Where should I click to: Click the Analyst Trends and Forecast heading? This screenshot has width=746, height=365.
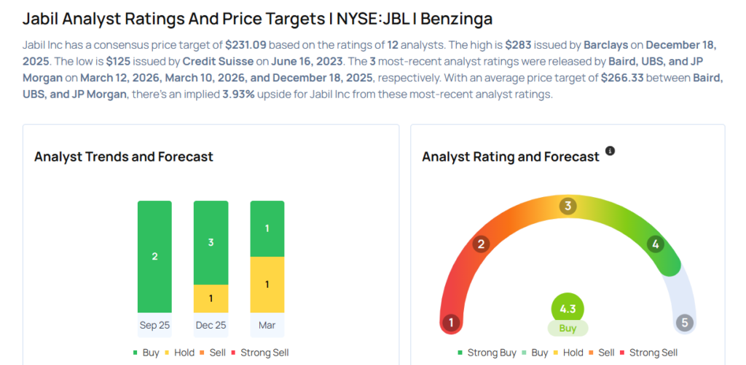[x=123, y=156]
